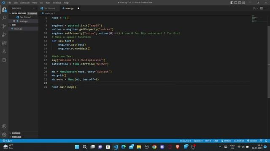The image size is (270, 151).
Task: Select Get Started in Open Editors
Action: coord(24,17)
